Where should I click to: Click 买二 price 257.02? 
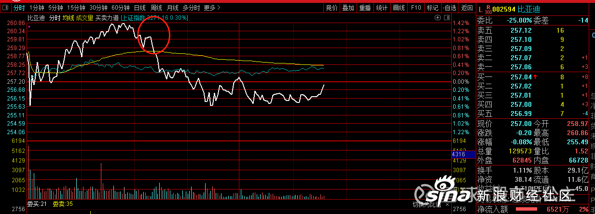[x=521, y=86]
